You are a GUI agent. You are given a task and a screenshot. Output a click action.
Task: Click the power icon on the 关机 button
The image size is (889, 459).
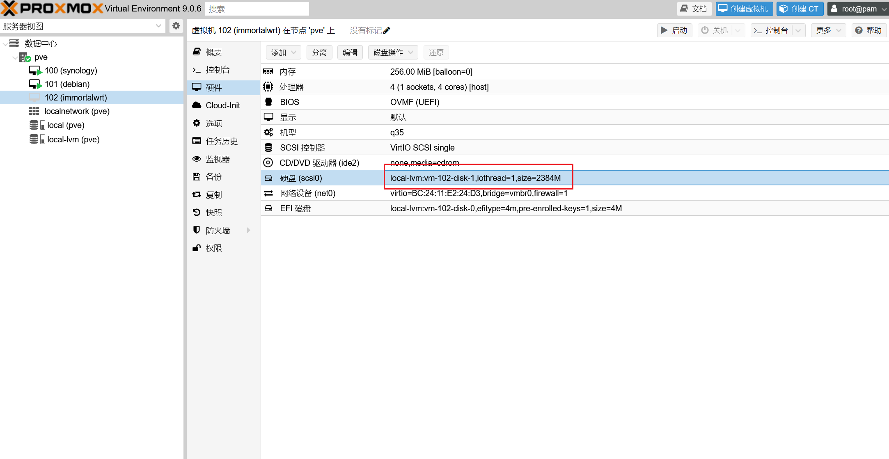coord(705,30)
